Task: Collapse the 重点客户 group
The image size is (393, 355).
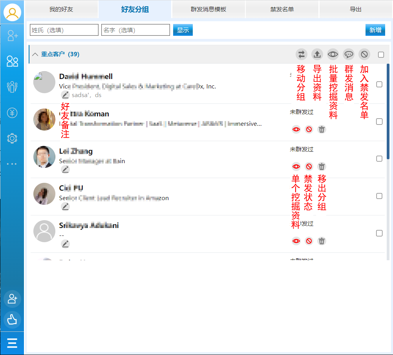Action: [x=35, y=54]
